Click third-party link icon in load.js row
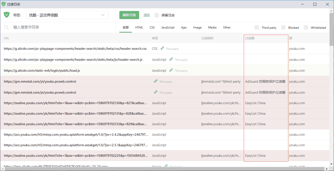 tap(171, 70)
